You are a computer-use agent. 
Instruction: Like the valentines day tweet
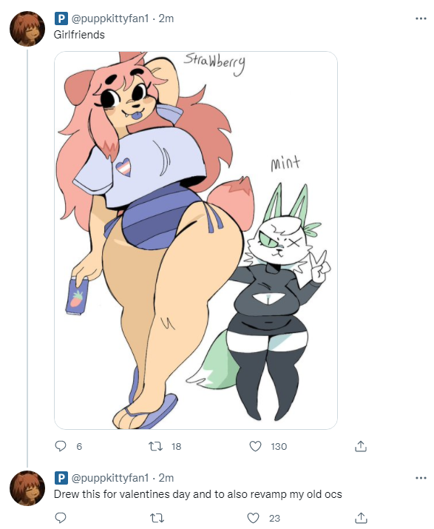[x=254, y=518]
